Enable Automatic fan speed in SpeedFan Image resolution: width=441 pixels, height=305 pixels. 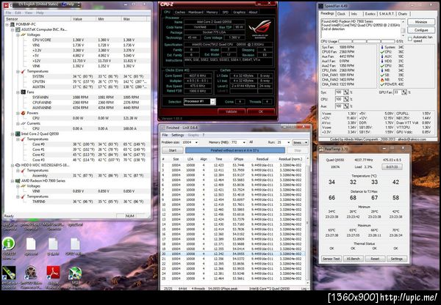(x=410, y=39)
